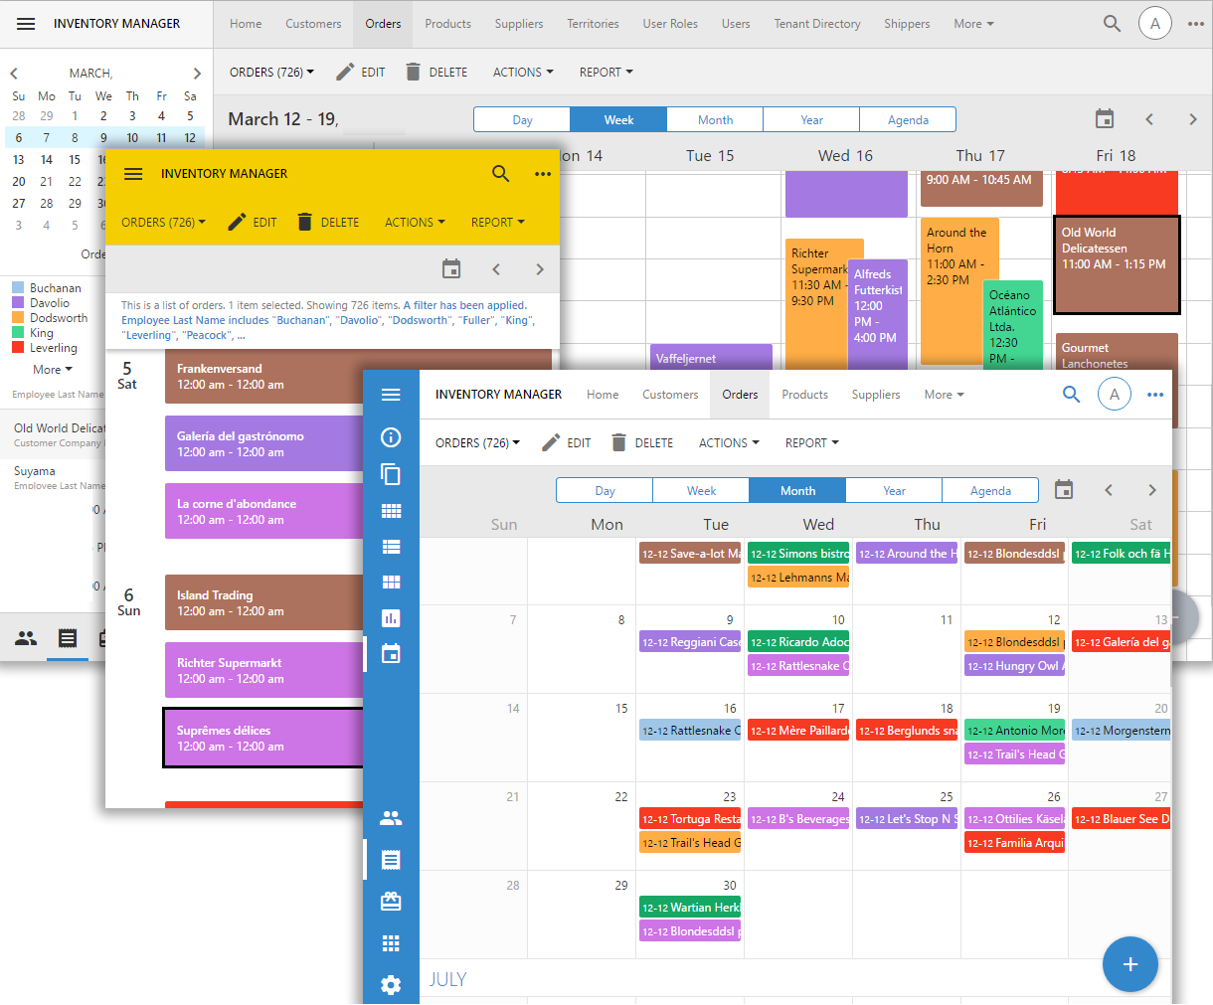Viewport: 1213px width, 1005px height.
Task: Go to previous week in back window
Action: point(1149,119)
